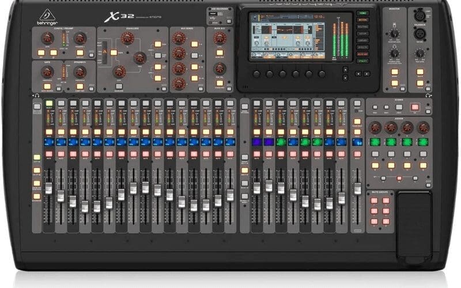
Task: Select the Low band EQ button
Action: (x=158, y=78)
